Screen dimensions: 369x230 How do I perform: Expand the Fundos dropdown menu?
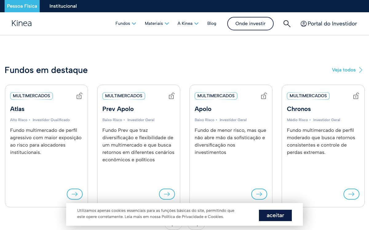pyautogui.click(x=125, y=23)
